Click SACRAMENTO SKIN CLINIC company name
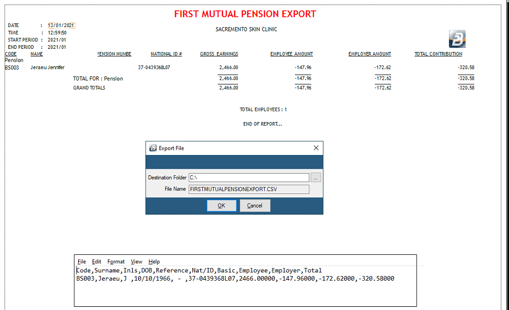This screenshot has height=310, width=509. click(247, 29)
